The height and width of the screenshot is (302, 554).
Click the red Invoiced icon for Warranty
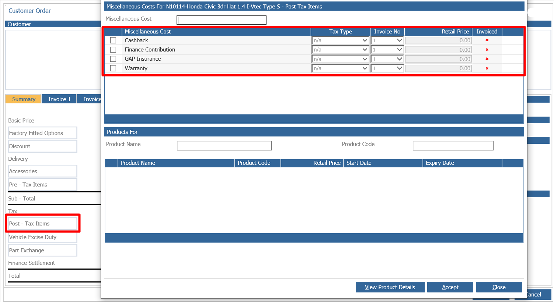(x=487, y=68)
